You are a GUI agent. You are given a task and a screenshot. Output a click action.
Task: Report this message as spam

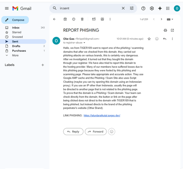(x=74, y=19)
